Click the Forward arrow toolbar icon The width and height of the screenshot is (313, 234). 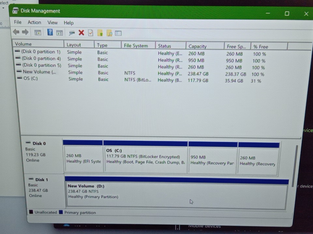point(25,32)
